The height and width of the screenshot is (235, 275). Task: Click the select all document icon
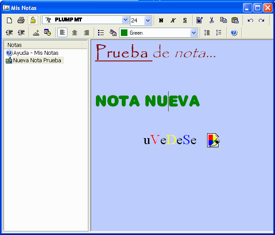(199, 20)
